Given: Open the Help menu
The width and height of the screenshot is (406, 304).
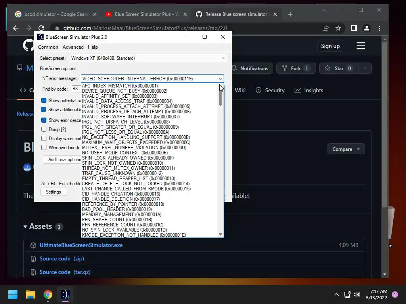Looking at the screenshot, I should [x=93, y=47].
